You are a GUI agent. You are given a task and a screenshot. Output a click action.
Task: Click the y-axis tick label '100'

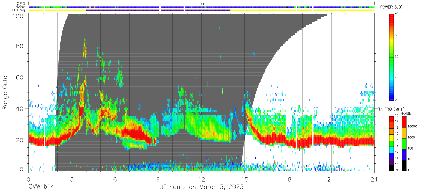pos(19,16)
